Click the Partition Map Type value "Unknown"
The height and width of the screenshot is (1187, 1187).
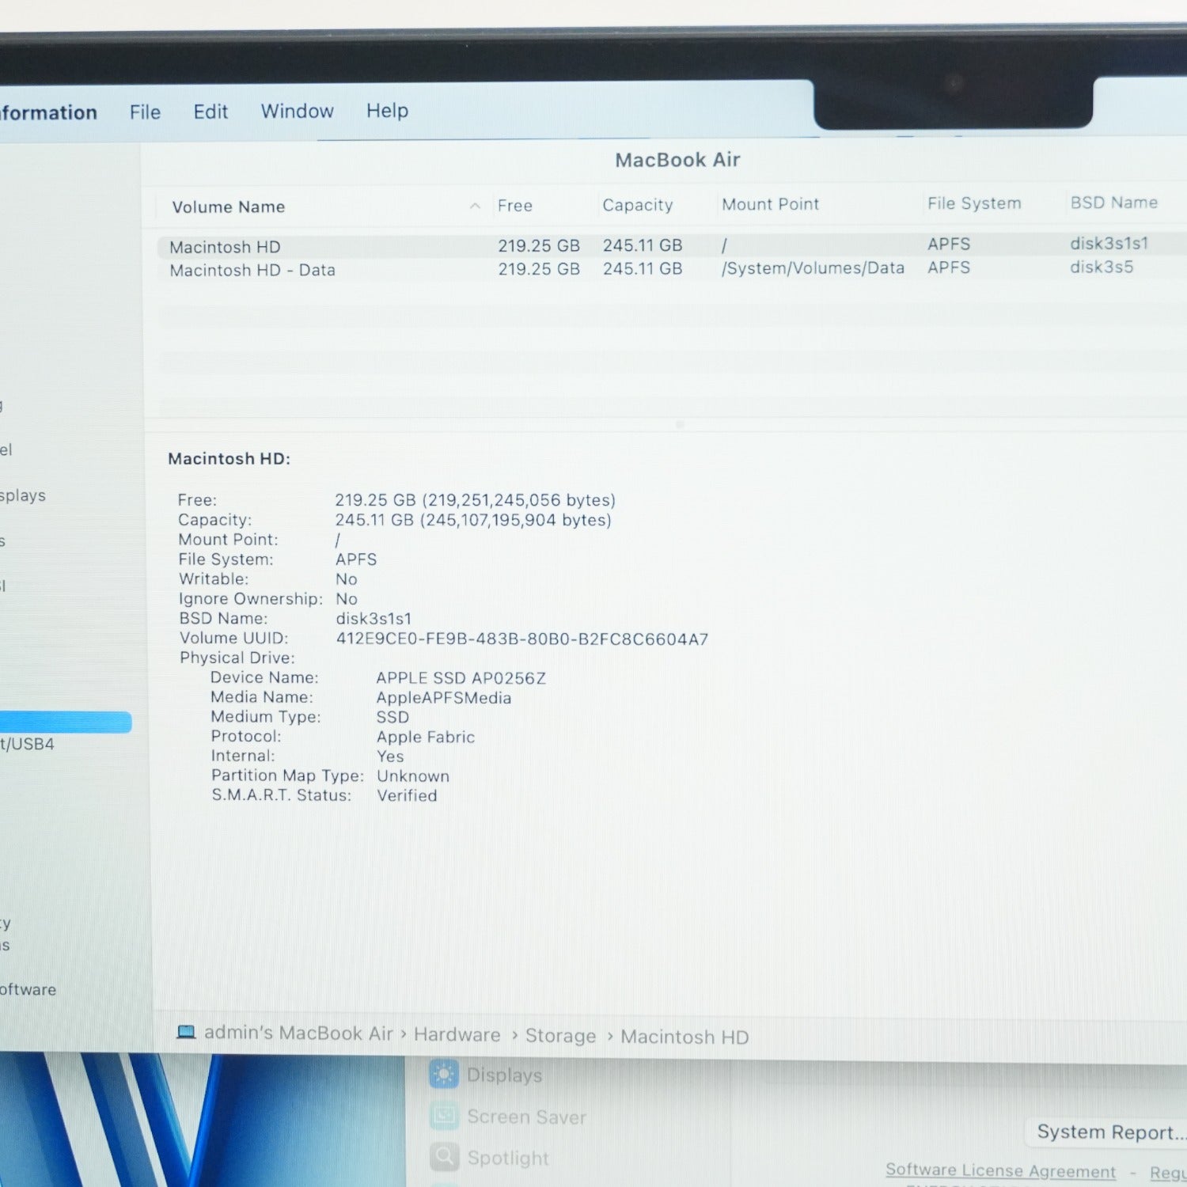(x=413, y=776)
